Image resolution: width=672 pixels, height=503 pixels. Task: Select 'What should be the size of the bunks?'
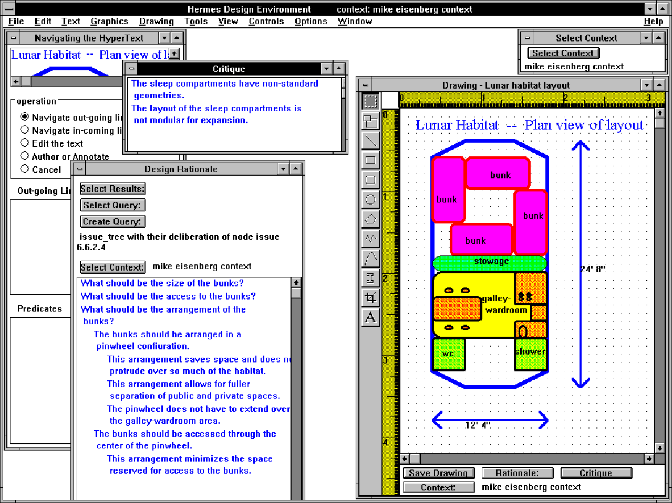(162, 283)
